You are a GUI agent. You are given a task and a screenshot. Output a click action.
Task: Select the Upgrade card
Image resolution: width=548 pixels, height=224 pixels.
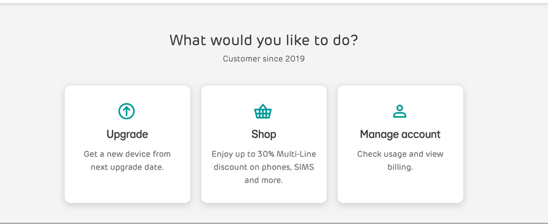tap(128, 144)
